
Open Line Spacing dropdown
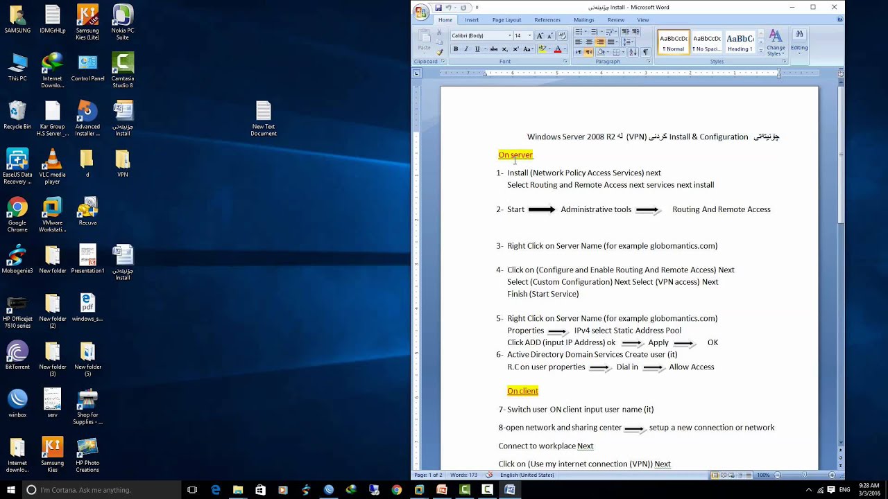point(629,42)
